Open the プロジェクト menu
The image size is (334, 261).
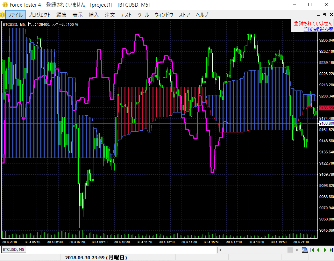(40, 15)
